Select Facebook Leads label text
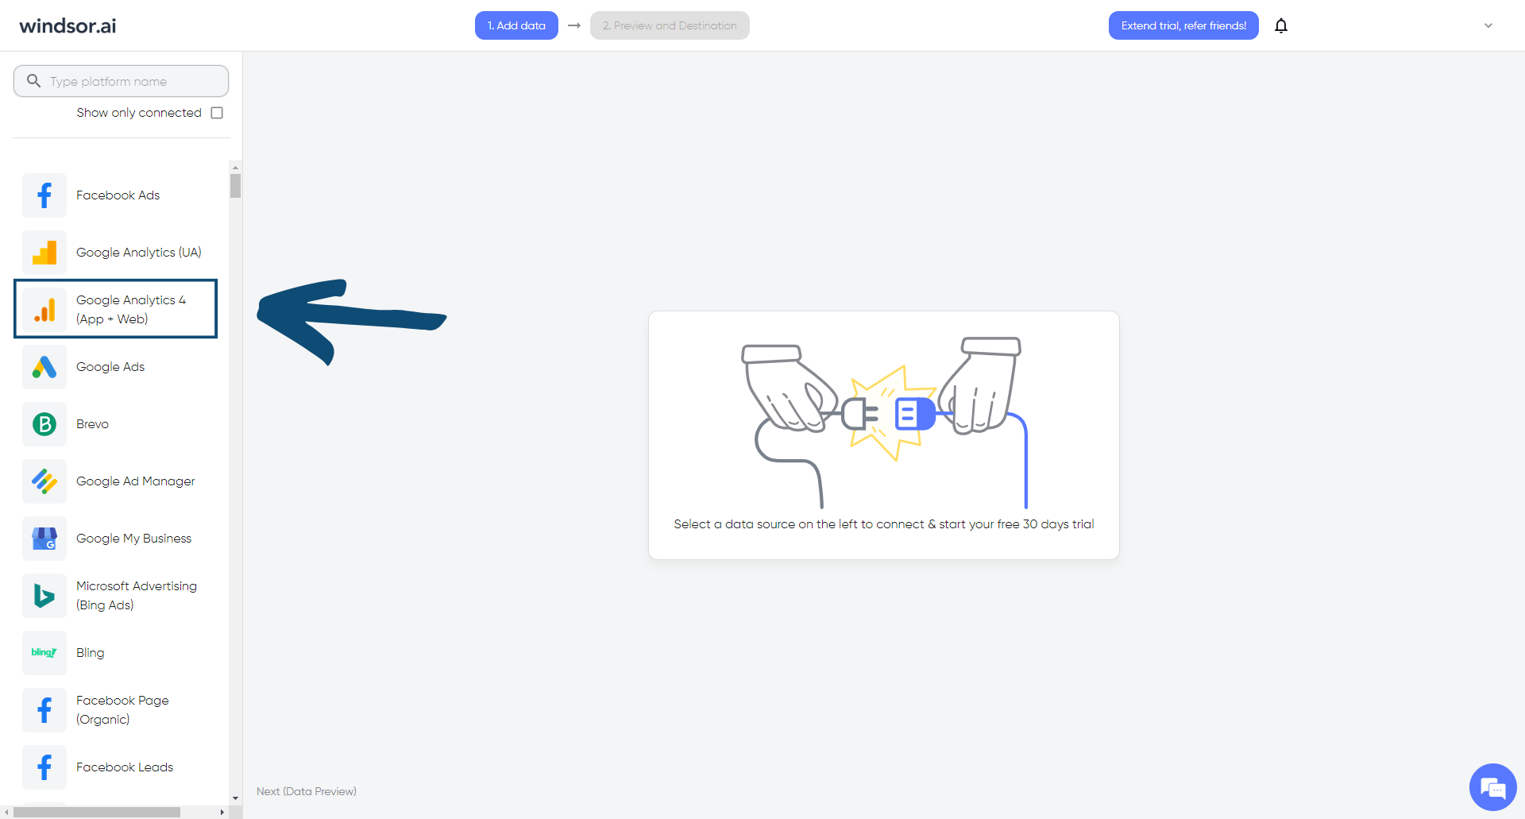This screenshot has width=1525, height=819. click(125, 767)
